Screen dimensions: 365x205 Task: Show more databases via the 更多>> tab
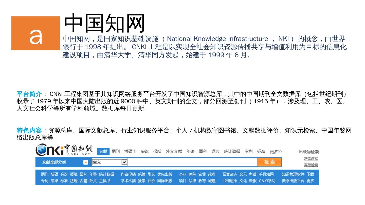[276, 152]
